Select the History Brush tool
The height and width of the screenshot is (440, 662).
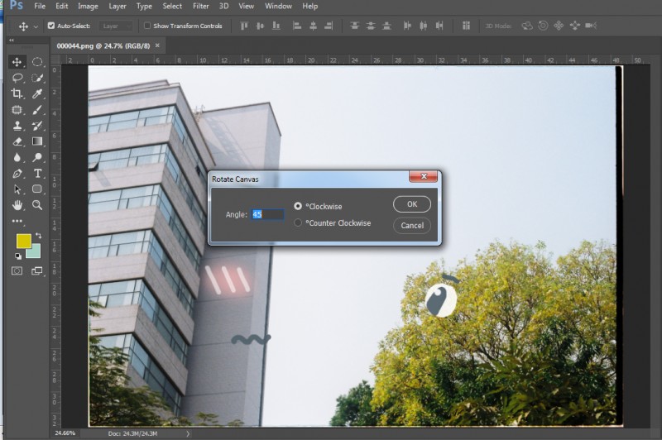tap(37, 126)
